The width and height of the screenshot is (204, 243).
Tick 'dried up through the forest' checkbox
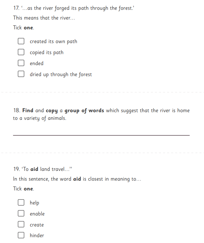coord(21,74)
